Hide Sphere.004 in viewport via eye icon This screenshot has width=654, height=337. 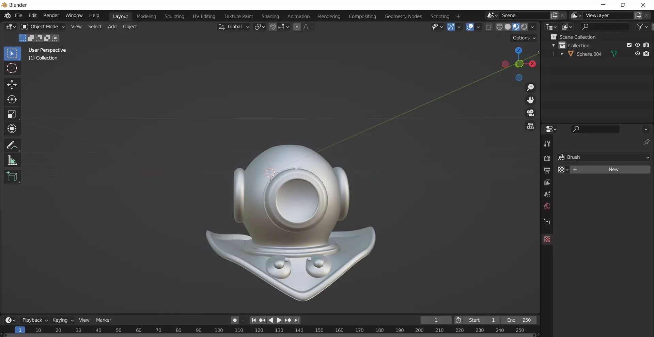(637, 54)
